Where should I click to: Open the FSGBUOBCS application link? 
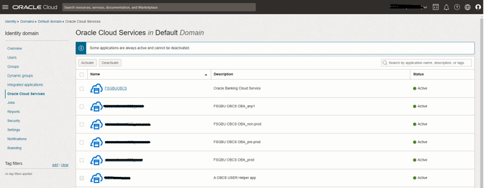(x=116, y=88)
